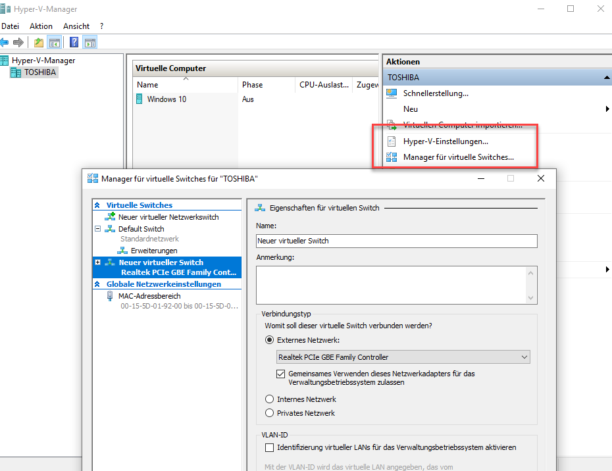Image resolution: width=612 pixels, height=471 pixels.
Task: Click the Hyper-V-Einstellungen document icon
Action: tap(391, 141)
